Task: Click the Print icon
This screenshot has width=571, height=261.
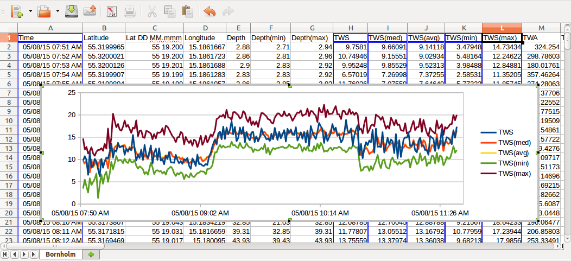Action: tap(129, 10)
